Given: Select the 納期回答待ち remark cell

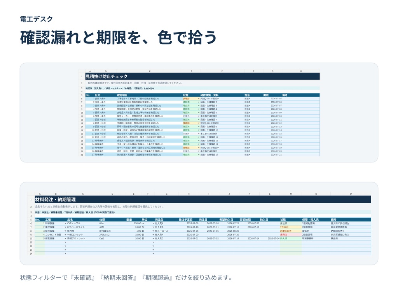Looking at the screenshot, I should pos(350,231).
